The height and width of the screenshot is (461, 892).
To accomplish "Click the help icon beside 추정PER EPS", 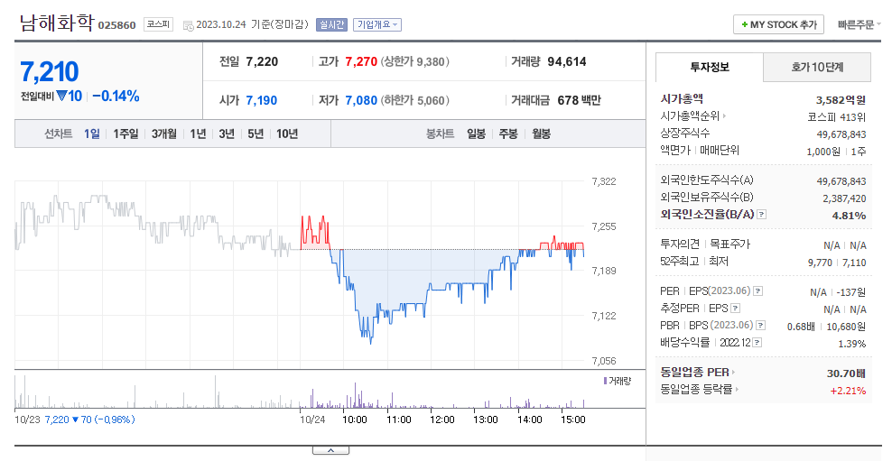I will point(735,309).
